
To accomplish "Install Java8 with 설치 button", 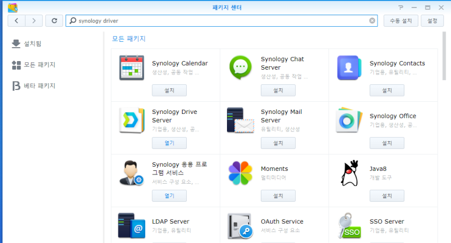I will [x=387, y=196].
